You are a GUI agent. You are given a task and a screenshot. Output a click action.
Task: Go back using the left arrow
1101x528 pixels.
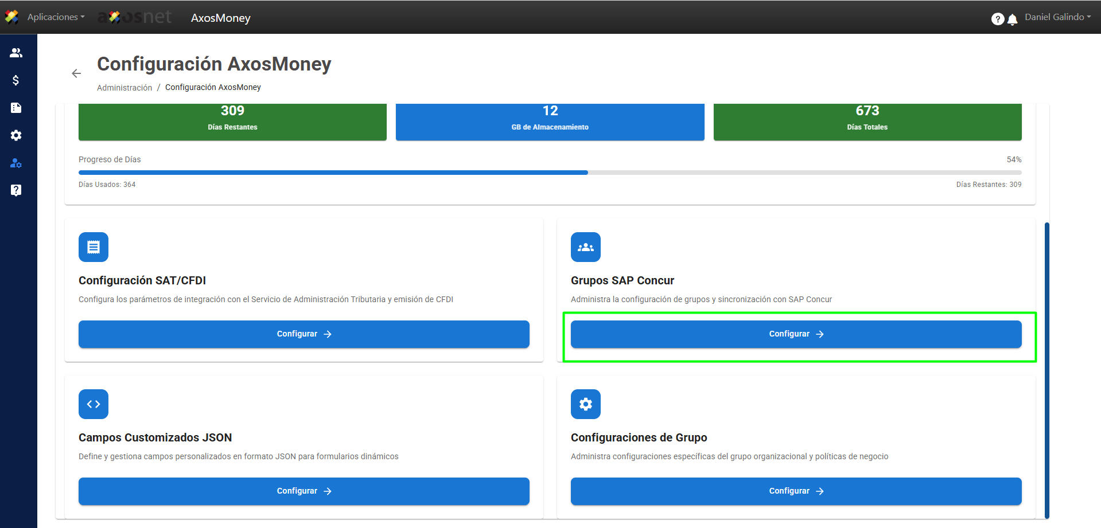(76, 73)
